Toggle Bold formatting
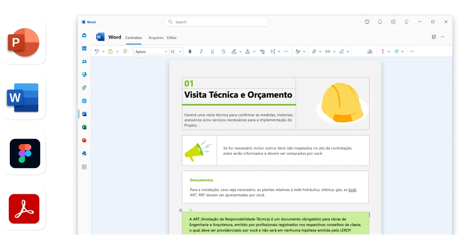The height and width of the screenshot is (251, 466). tap(190, 51)
